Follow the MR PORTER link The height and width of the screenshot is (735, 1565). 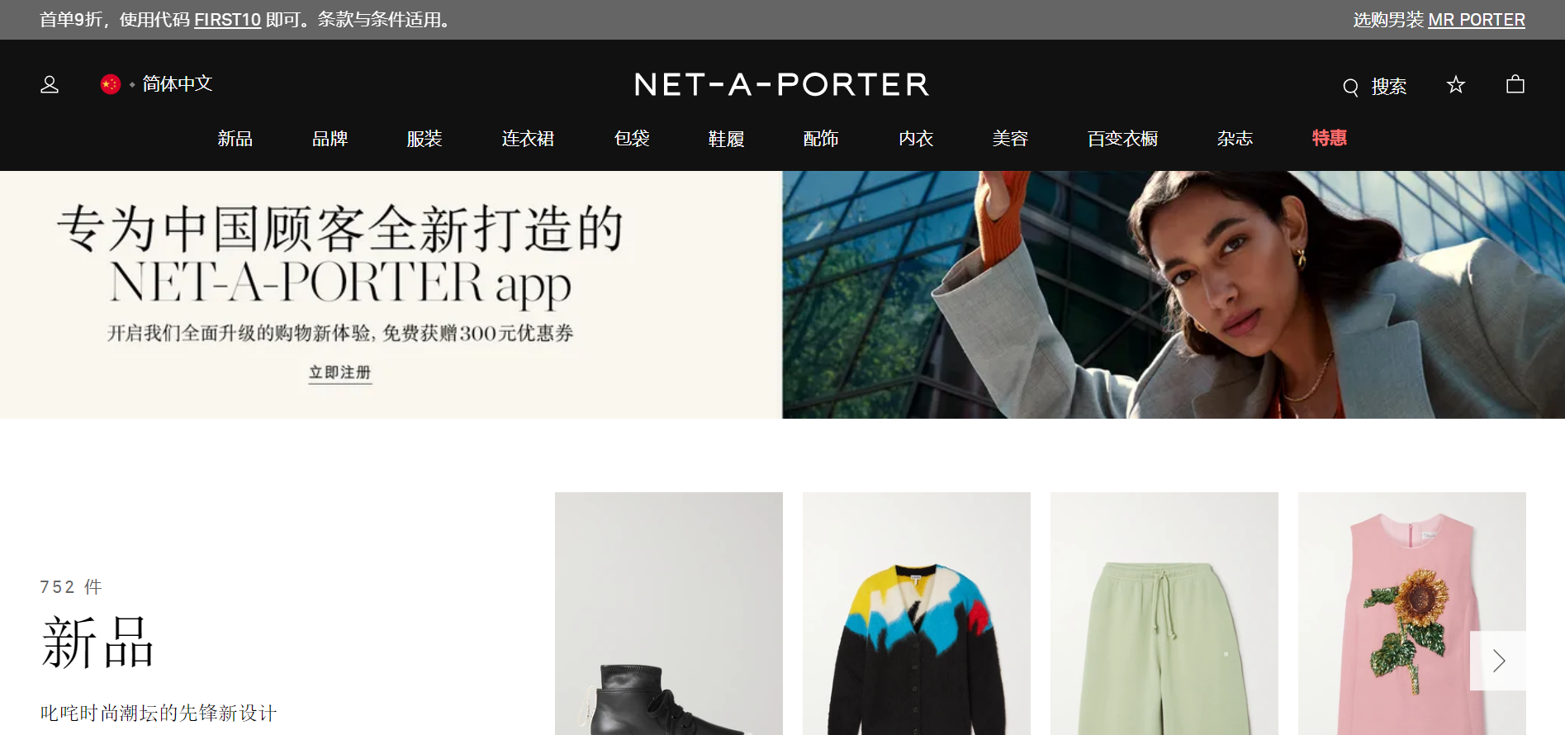[x=1477, y=20]
